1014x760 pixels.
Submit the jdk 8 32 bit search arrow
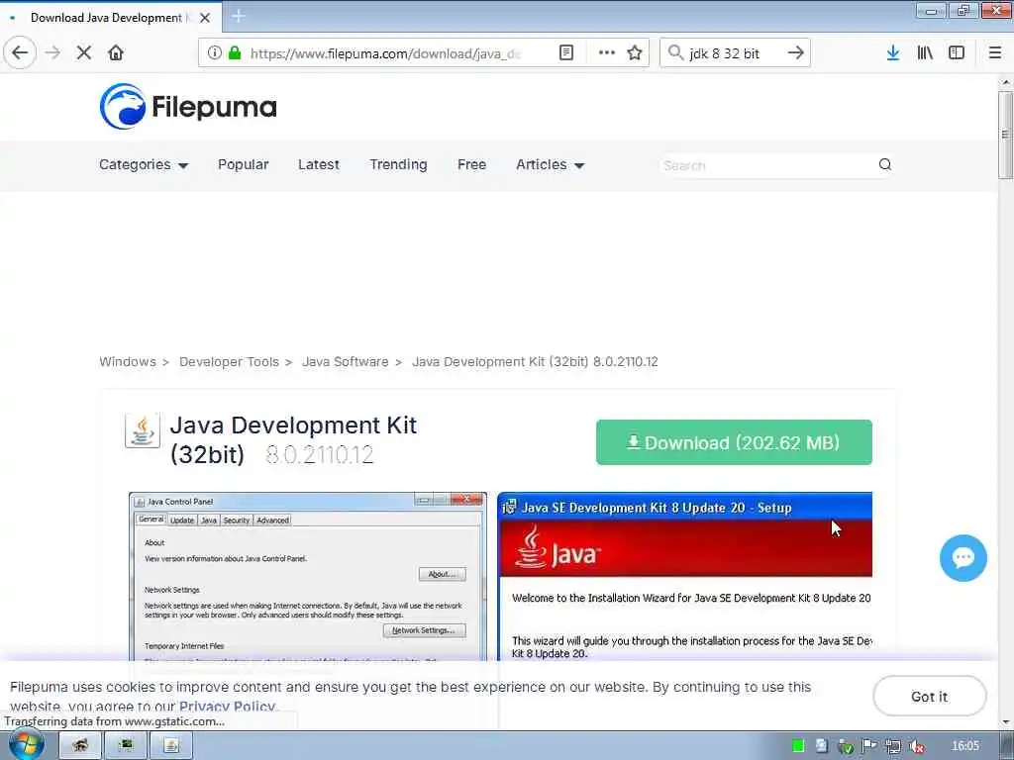pos(795,53)
